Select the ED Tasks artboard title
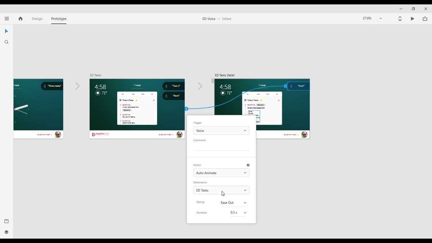The width and height of the screenshot is (432, 243). pyautogui.click(x=96, y=75)
